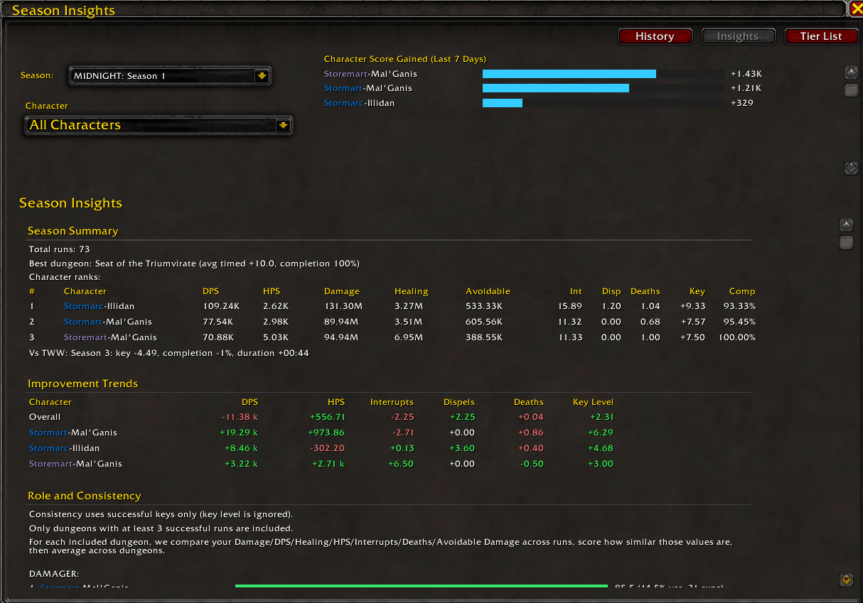Click Stormarc-Illidan score gained progress bar
This screenshot has width=863, height=603.
point(604,103)
